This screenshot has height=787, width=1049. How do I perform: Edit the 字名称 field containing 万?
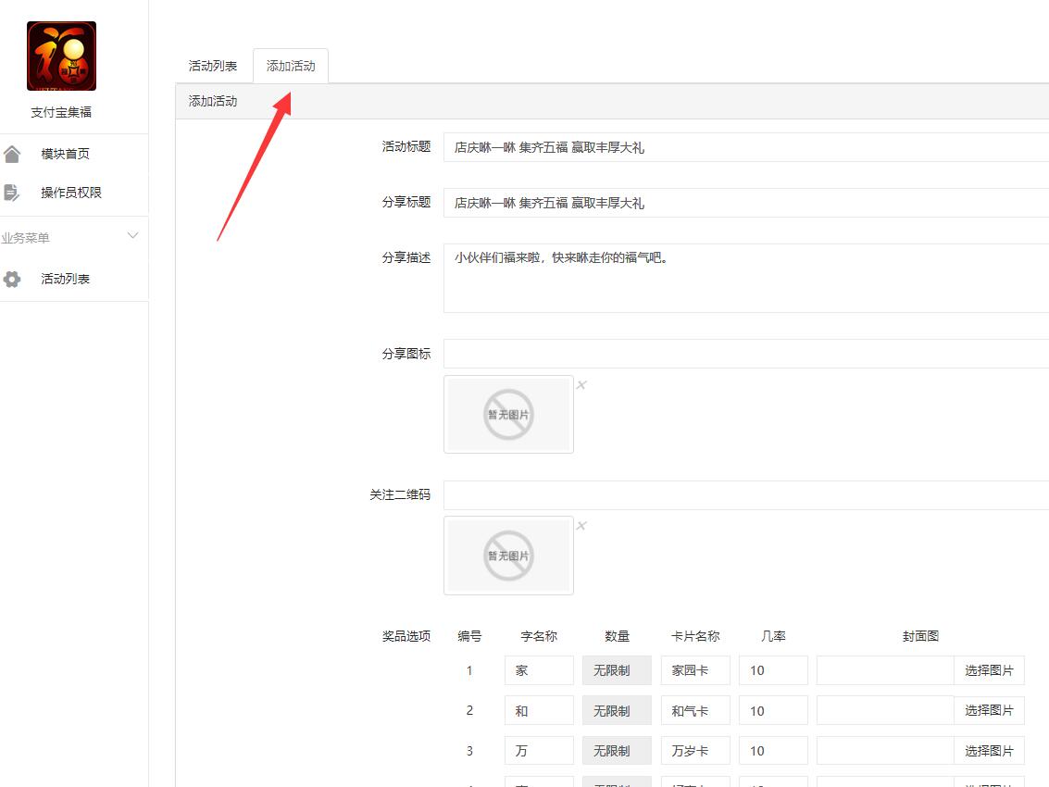539,751
